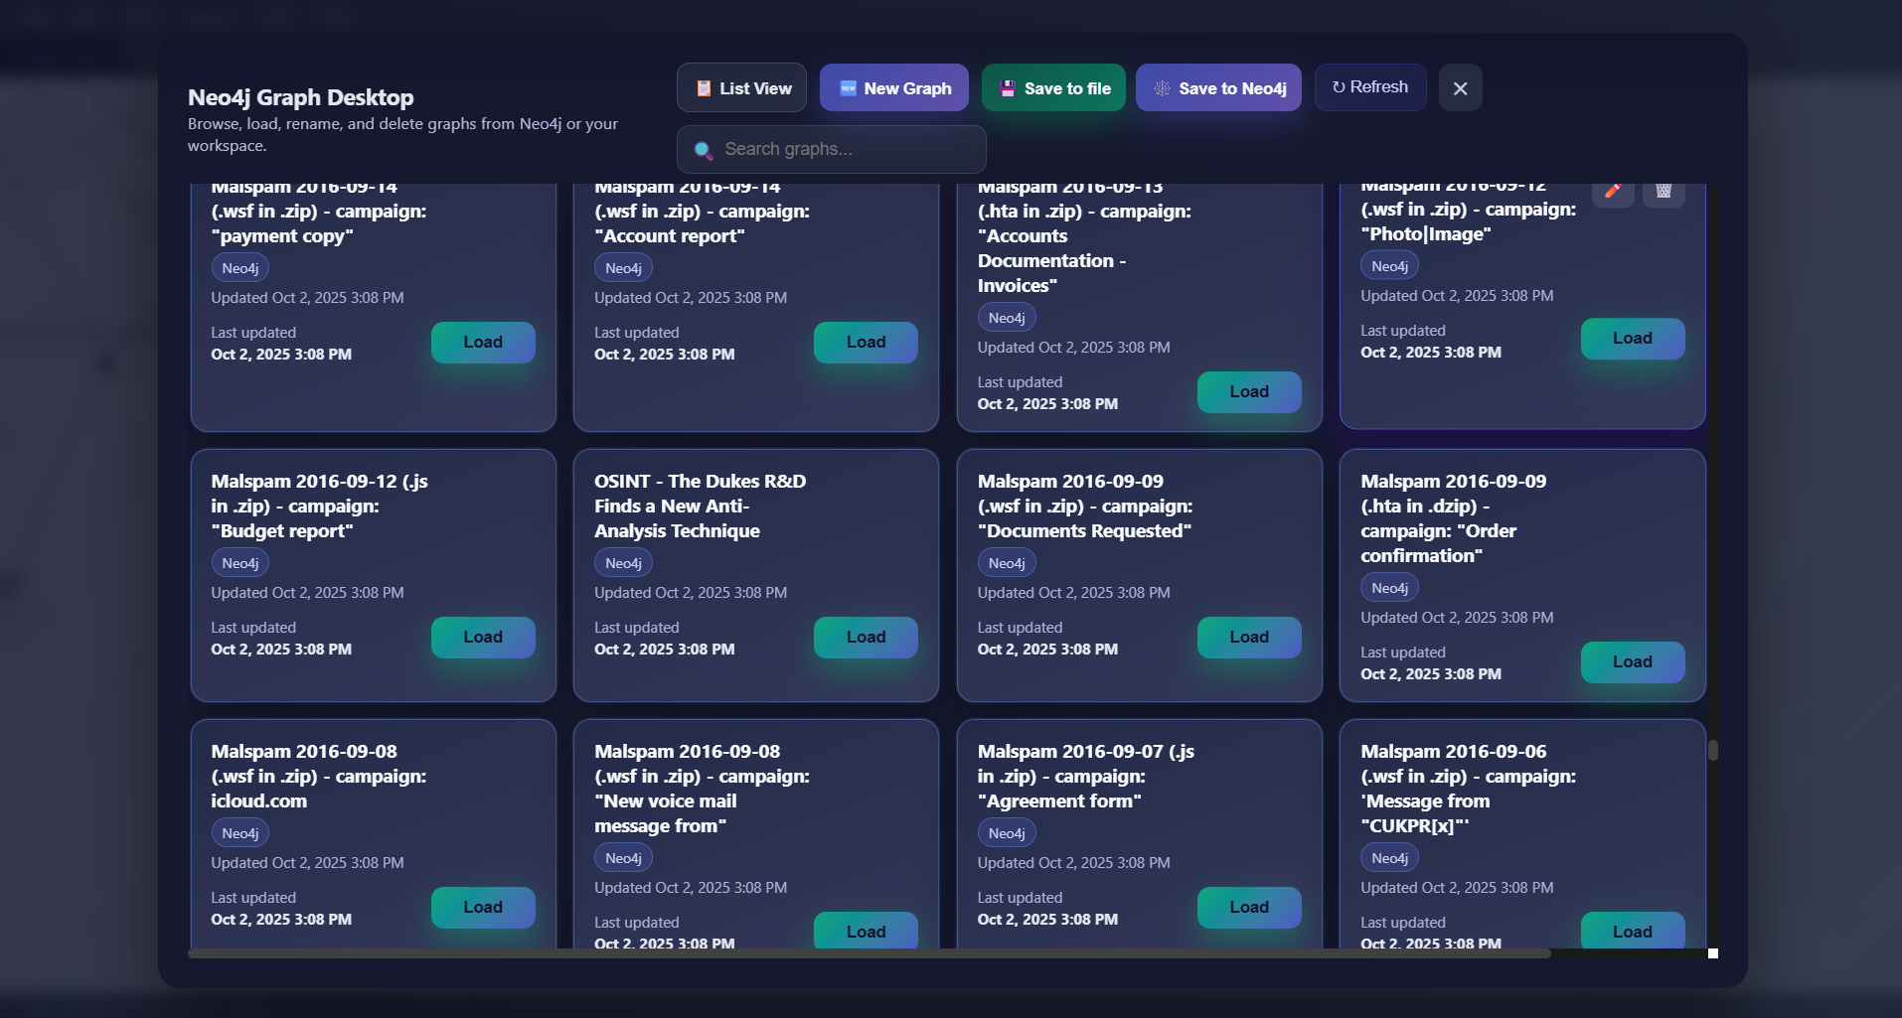Rename the "Photo|Image" graph with the pencil icon

[x=1613, y=192]
